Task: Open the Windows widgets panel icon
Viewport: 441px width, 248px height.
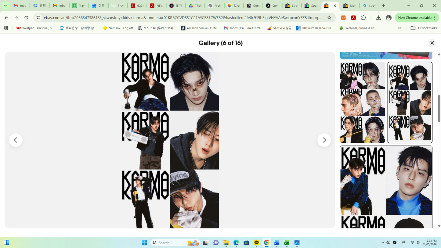Action: pos(6,243)
